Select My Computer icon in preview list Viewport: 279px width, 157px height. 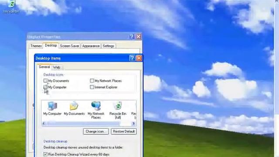coord(52,109)
